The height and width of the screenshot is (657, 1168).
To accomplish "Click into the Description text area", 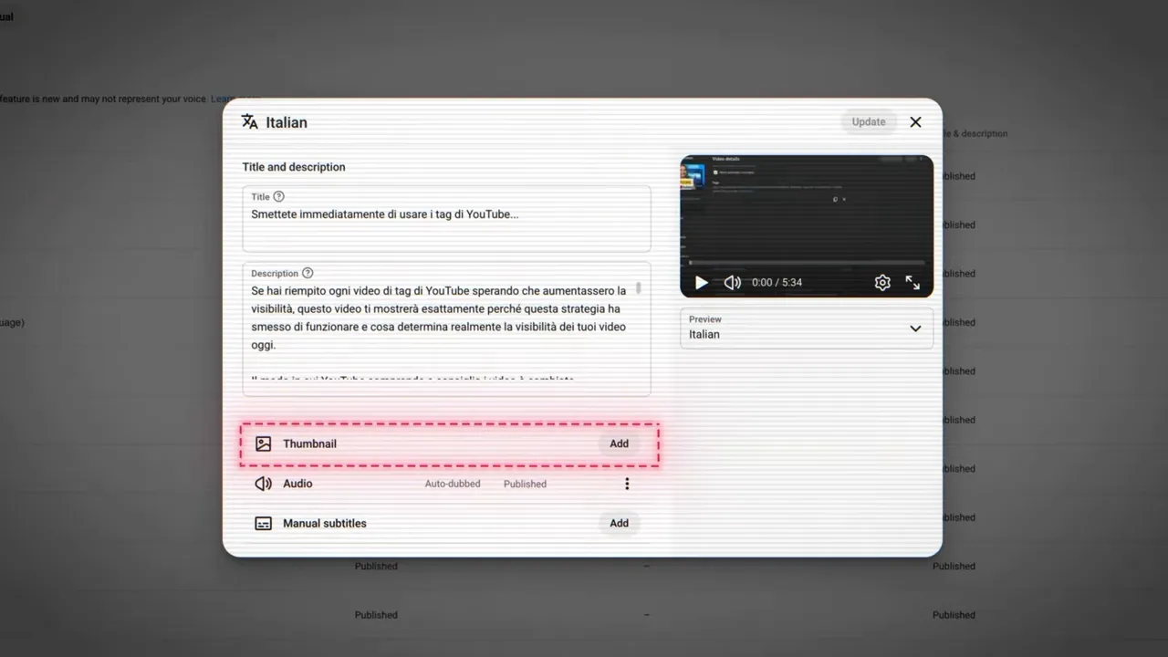I will [446, 328].
